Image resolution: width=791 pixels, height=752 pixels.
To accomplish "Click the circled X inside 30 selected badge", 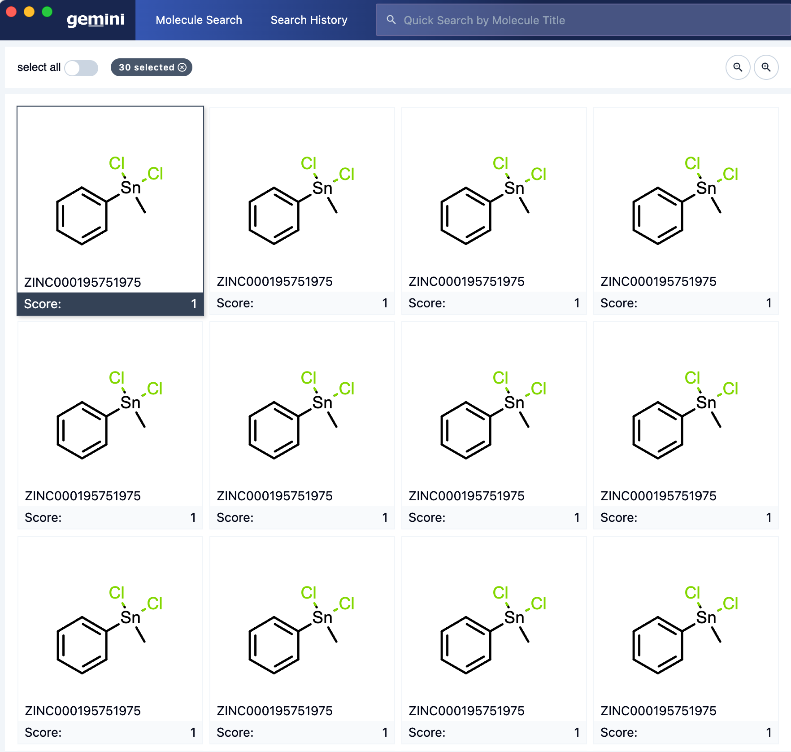I will click(x=182, y=67).
